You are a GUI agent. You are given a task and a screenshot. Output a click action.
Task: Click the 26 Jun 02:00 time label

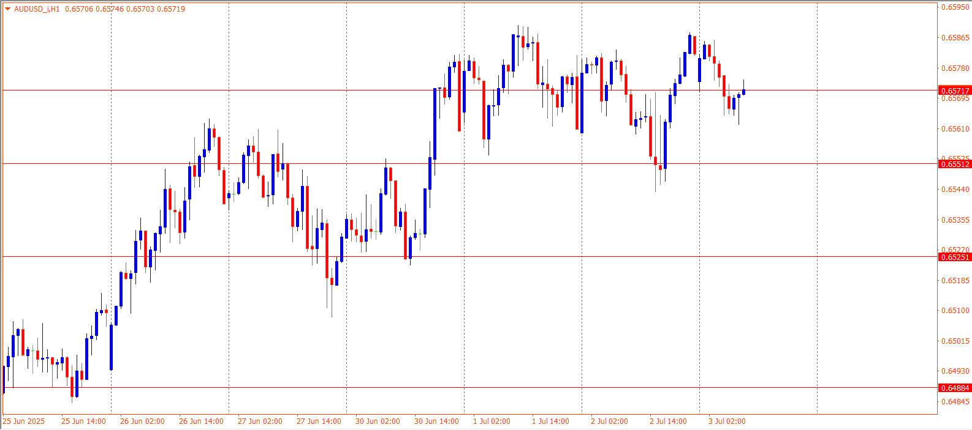(142, 421)
